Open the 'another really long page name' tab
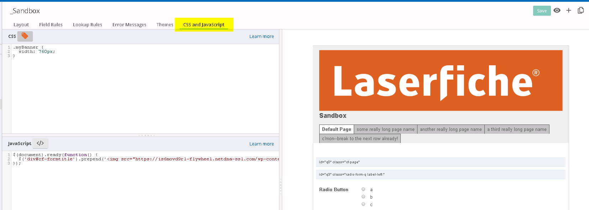Viewport: 589px width, 210px height. (451, 129)
